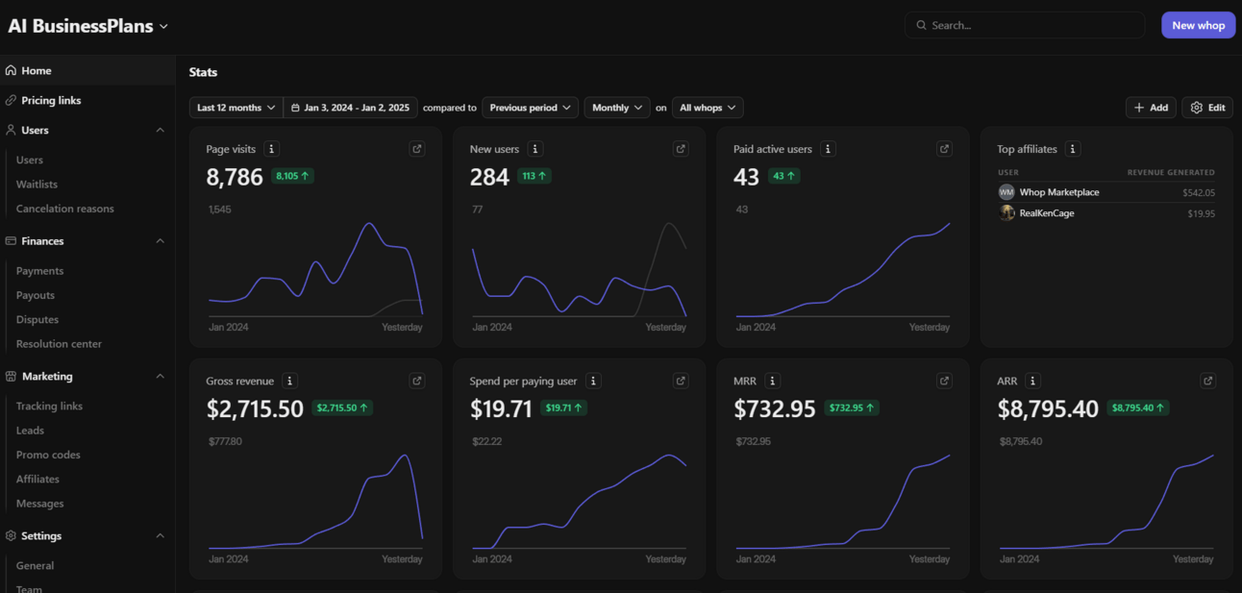
Task: Open the ARR card external view icon
Action: (1207, 381)
